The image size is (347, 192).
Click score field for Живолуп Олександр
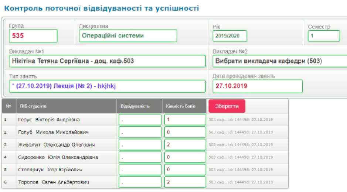(x=185, y=145)
